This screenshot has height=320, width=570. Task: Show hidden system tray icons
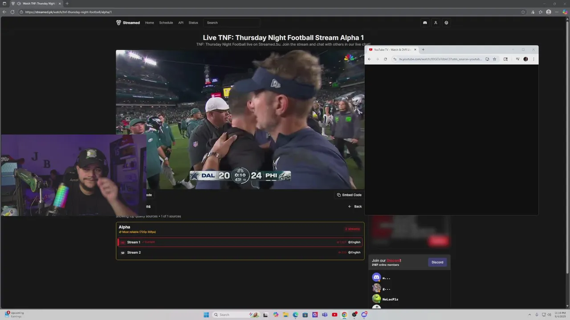[x=529, y=315]
